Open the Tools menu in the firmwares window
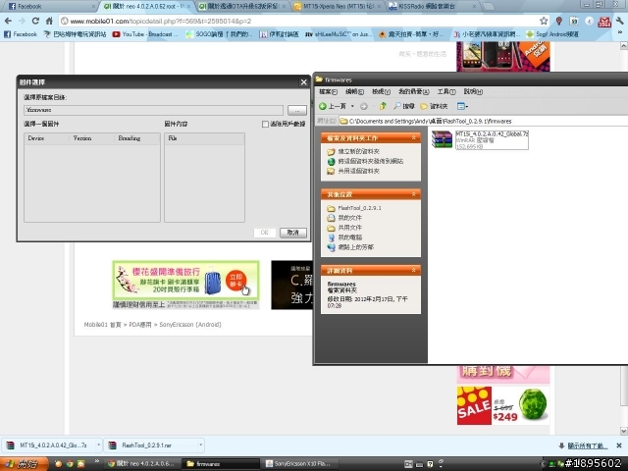This screenshot has height=471, width=628. click(446, 91)
